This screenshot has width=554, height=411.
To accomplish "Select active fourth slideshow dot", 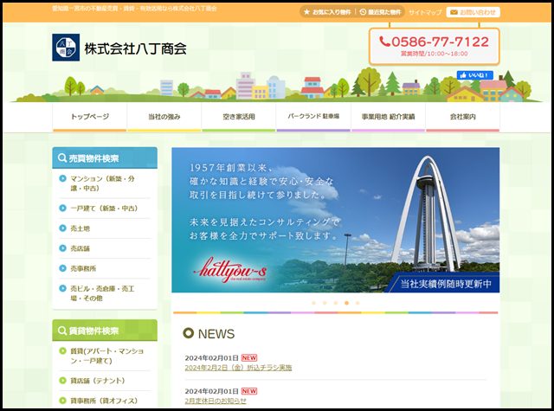I will [x=346, y=303].
